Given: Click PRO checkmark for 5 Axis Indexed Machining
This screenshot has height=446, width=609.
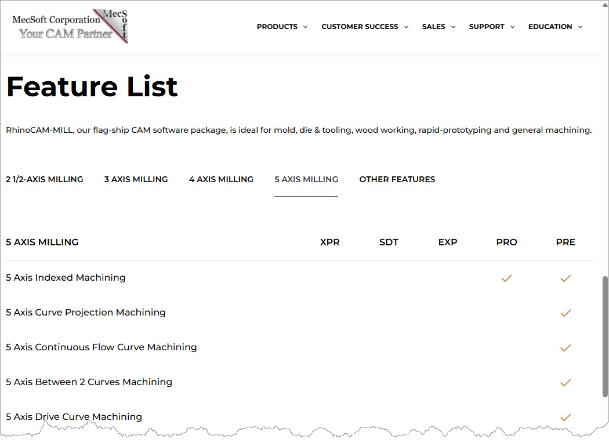Looking at the screenshot, I should point(506,278).
